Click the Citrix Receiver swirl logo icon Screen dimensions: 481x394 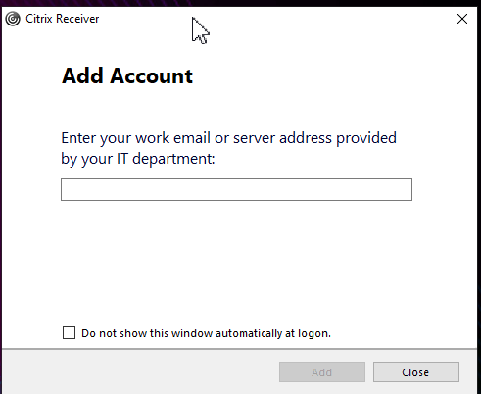[x=13, y=19]
